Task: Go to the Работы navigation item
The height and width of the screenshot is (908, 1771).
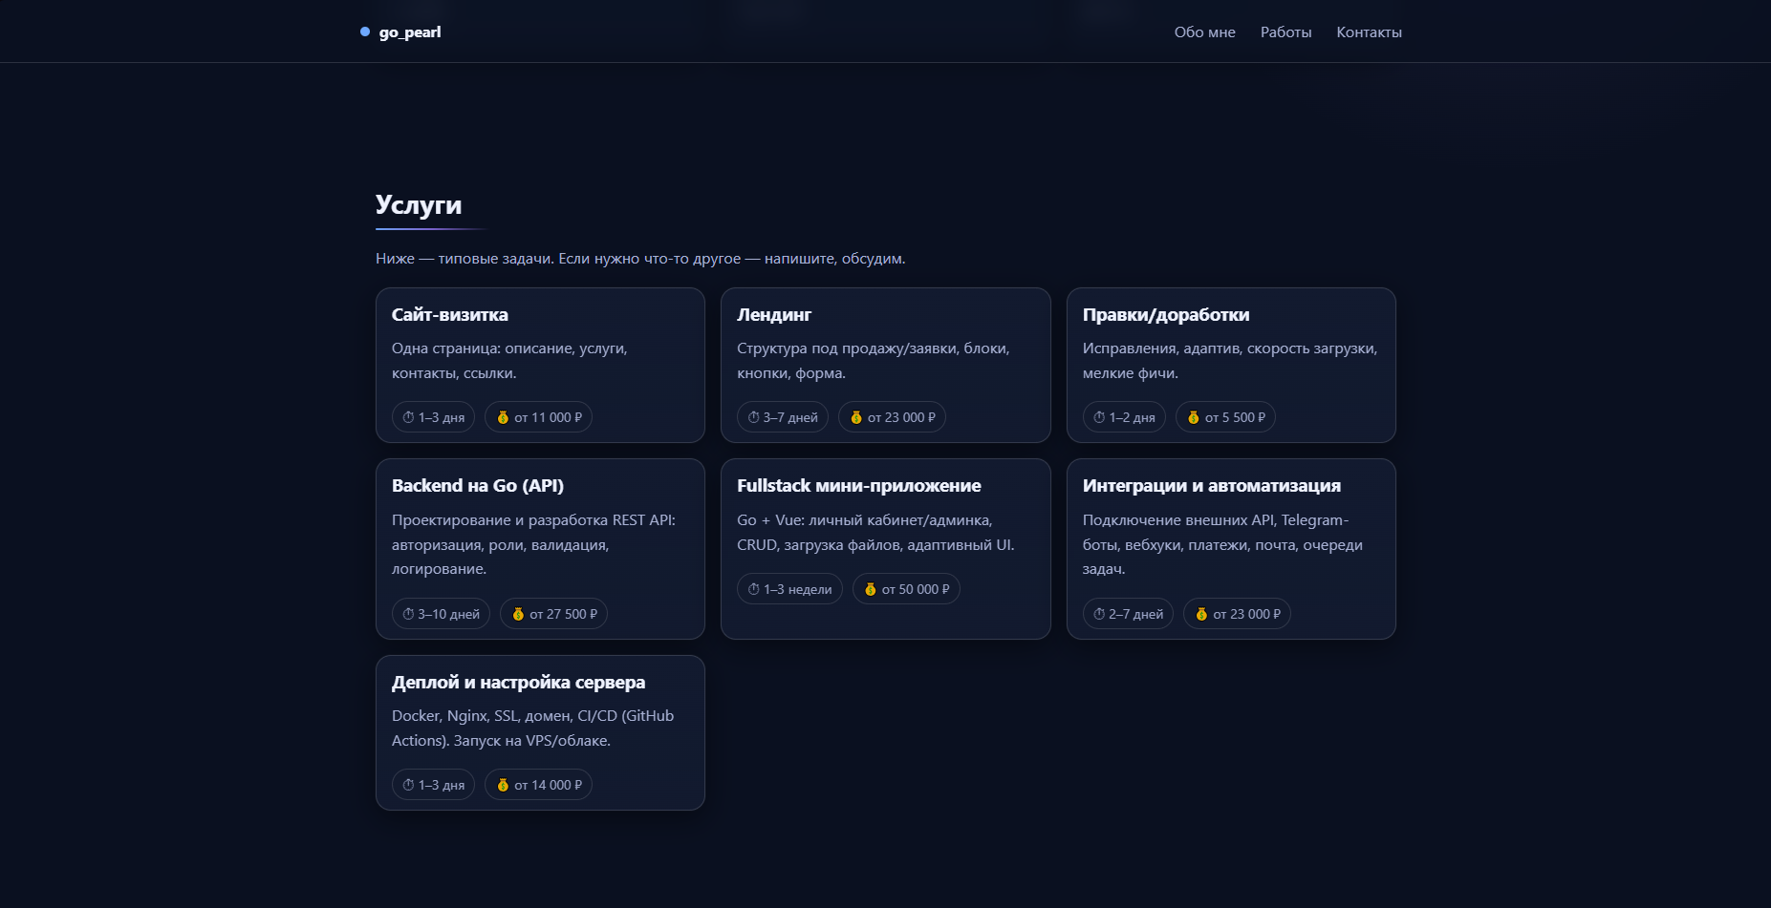Action: [1285, 32]
